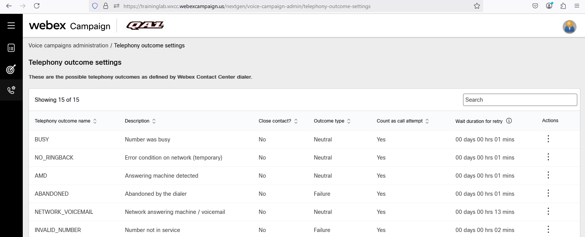
Task: Open the campaign list sidebar icon
Action: (x=11, y=48)
